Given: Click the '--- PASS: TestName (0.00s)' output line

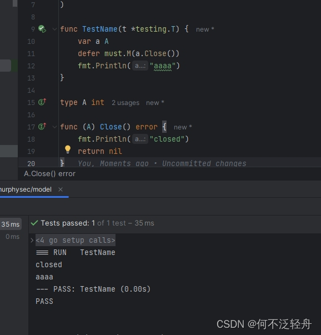Looking at the screenshot, I should coord(93,289).
